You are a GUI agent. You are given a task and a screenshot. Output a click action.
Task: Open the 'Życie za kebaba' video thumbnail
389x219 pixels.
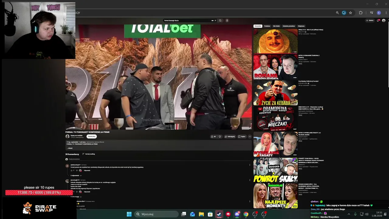[x=275, y=93]
